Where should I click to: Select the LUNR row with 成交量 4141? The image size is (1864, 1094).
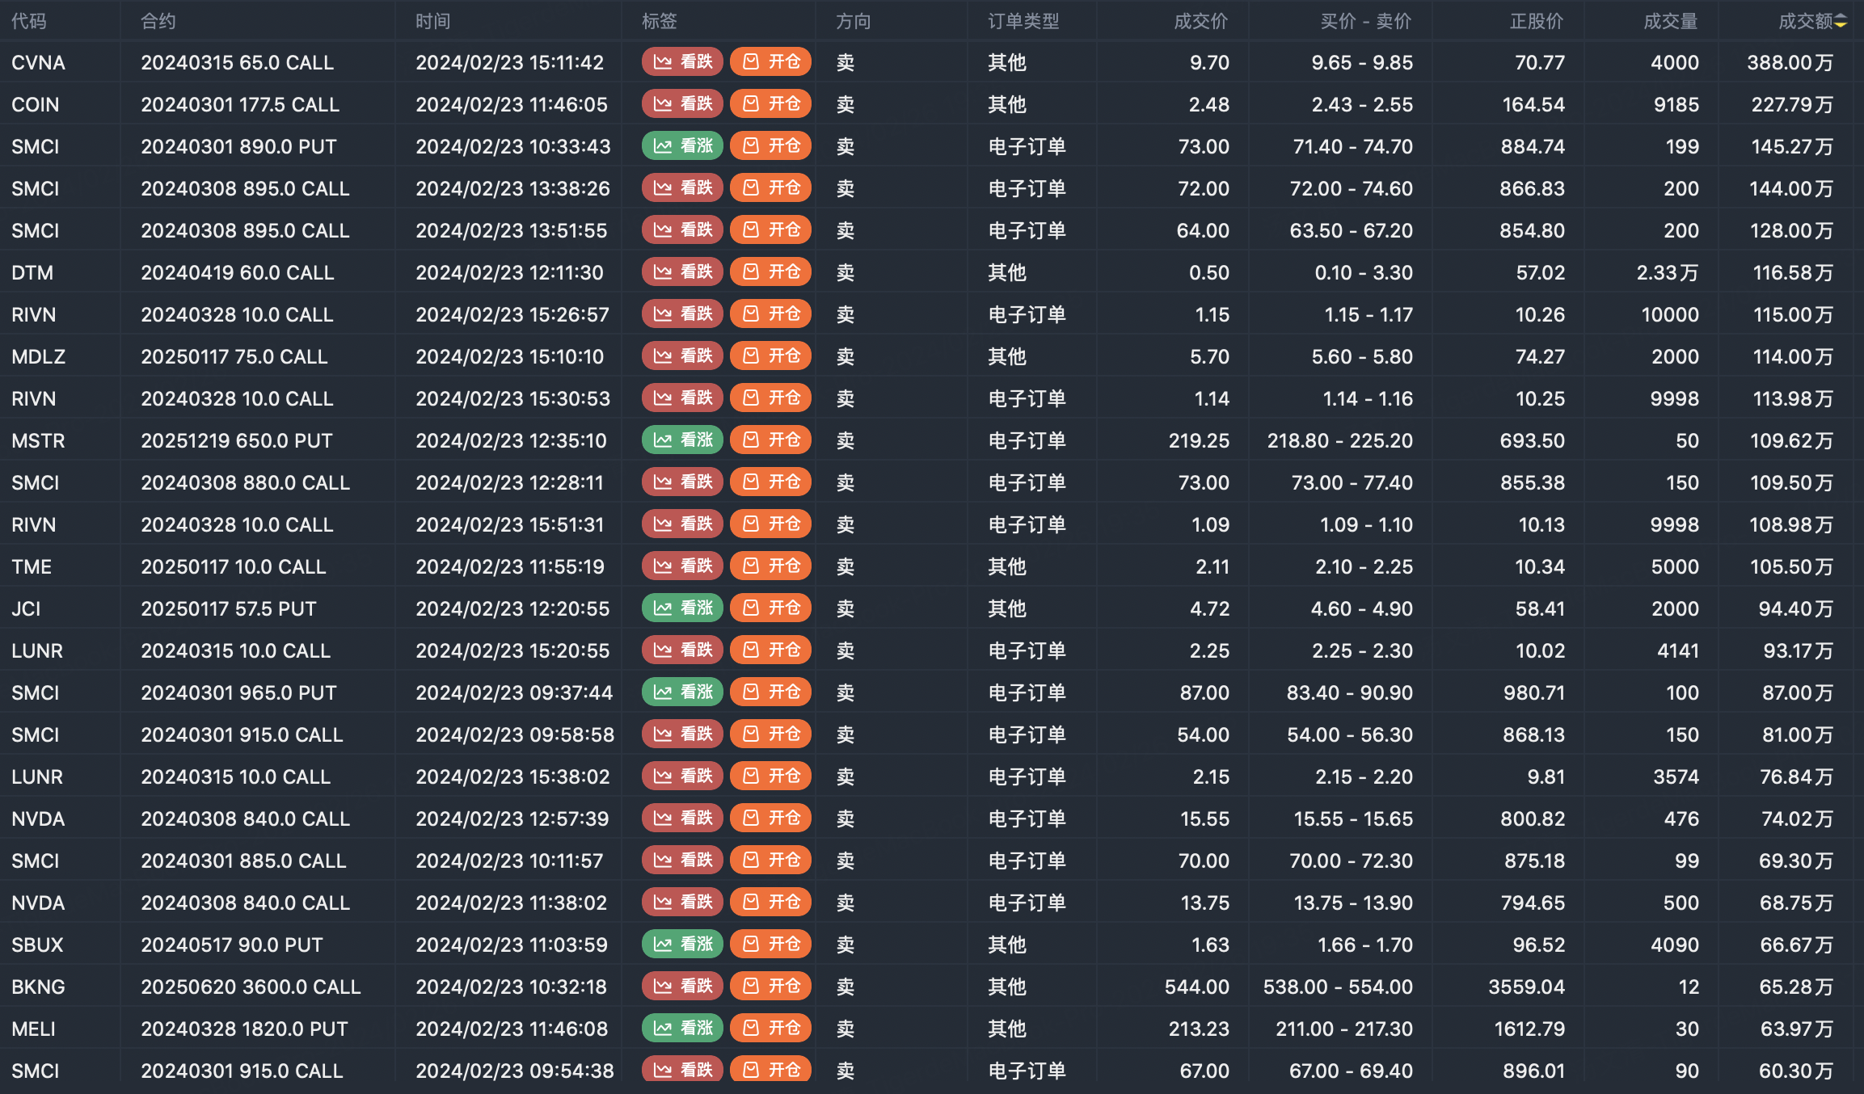[932, 650]
